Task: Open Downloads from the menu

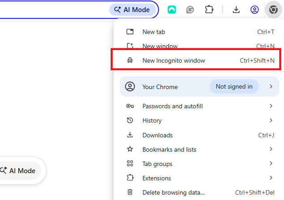Action: pyautogui.click(x=199, y=135)
